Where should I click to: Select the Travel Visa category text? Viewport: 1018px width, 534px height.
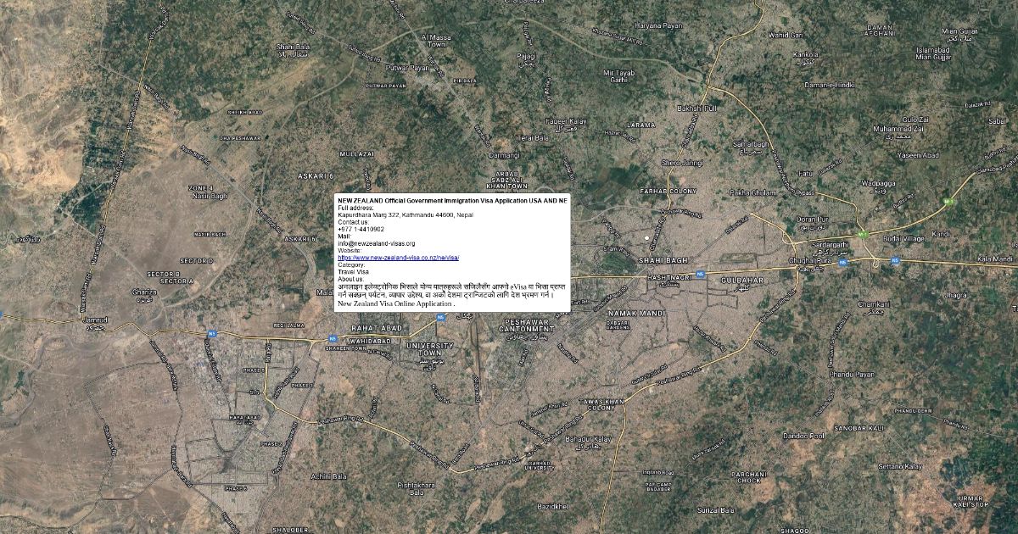coord(355,271)
